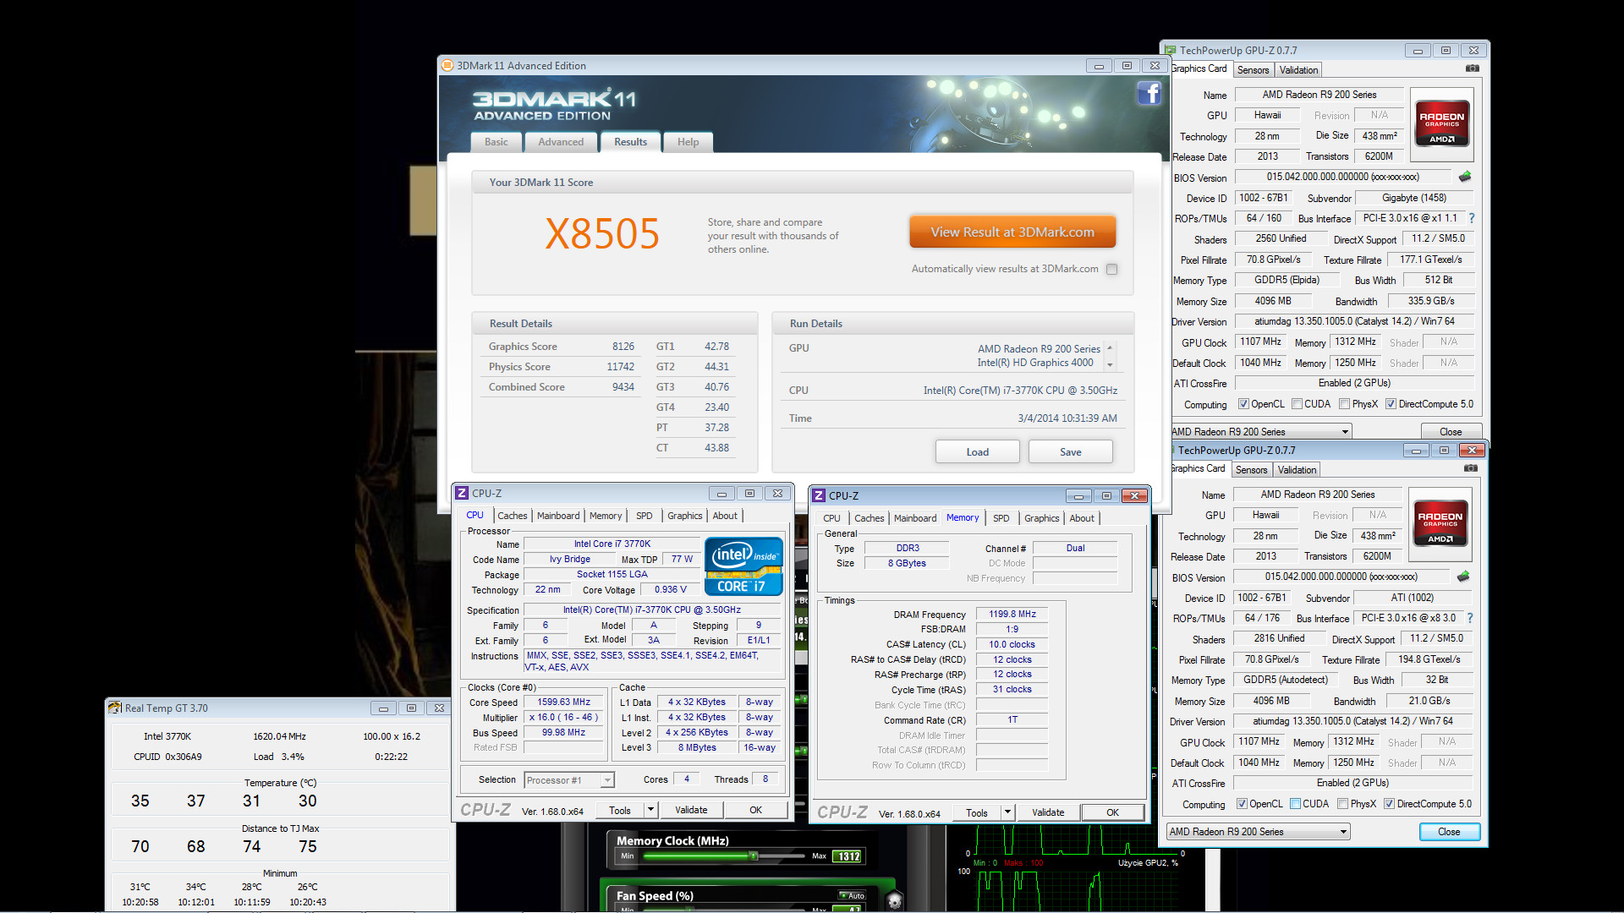Toggle OpenCL checkbox in upper GPU-Z

(1243, 404)
